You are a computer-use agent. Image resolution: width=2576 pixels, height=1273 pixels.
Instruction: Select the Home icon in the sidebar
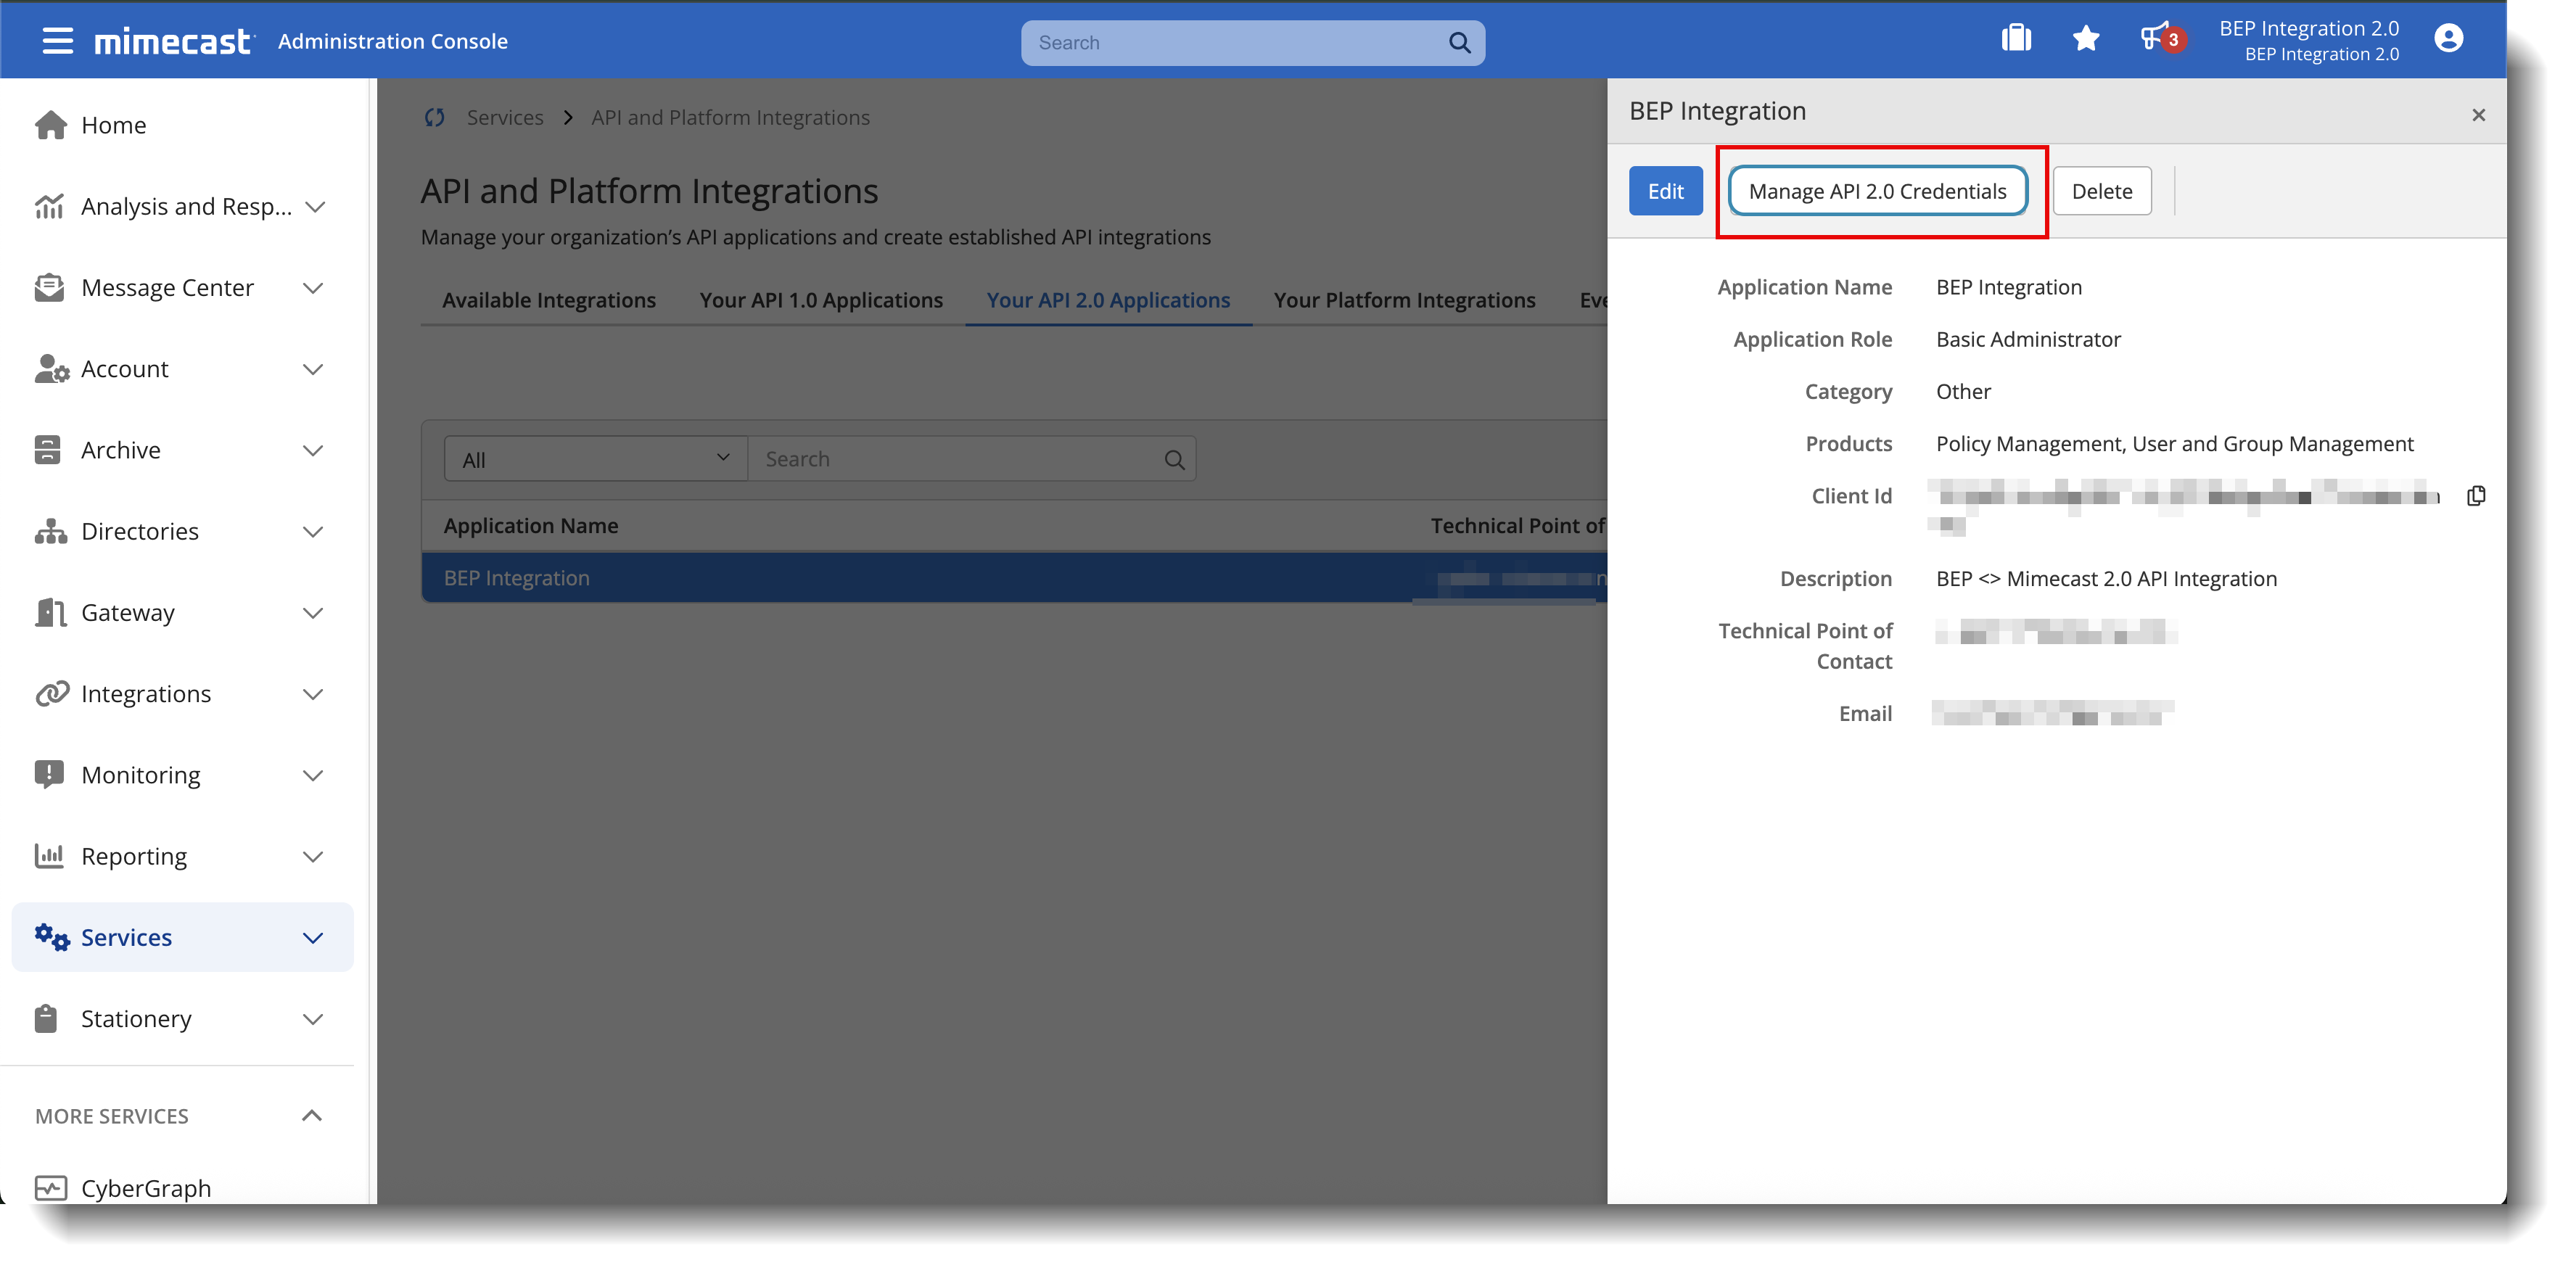pyautogui.click(x=49, y=124)
